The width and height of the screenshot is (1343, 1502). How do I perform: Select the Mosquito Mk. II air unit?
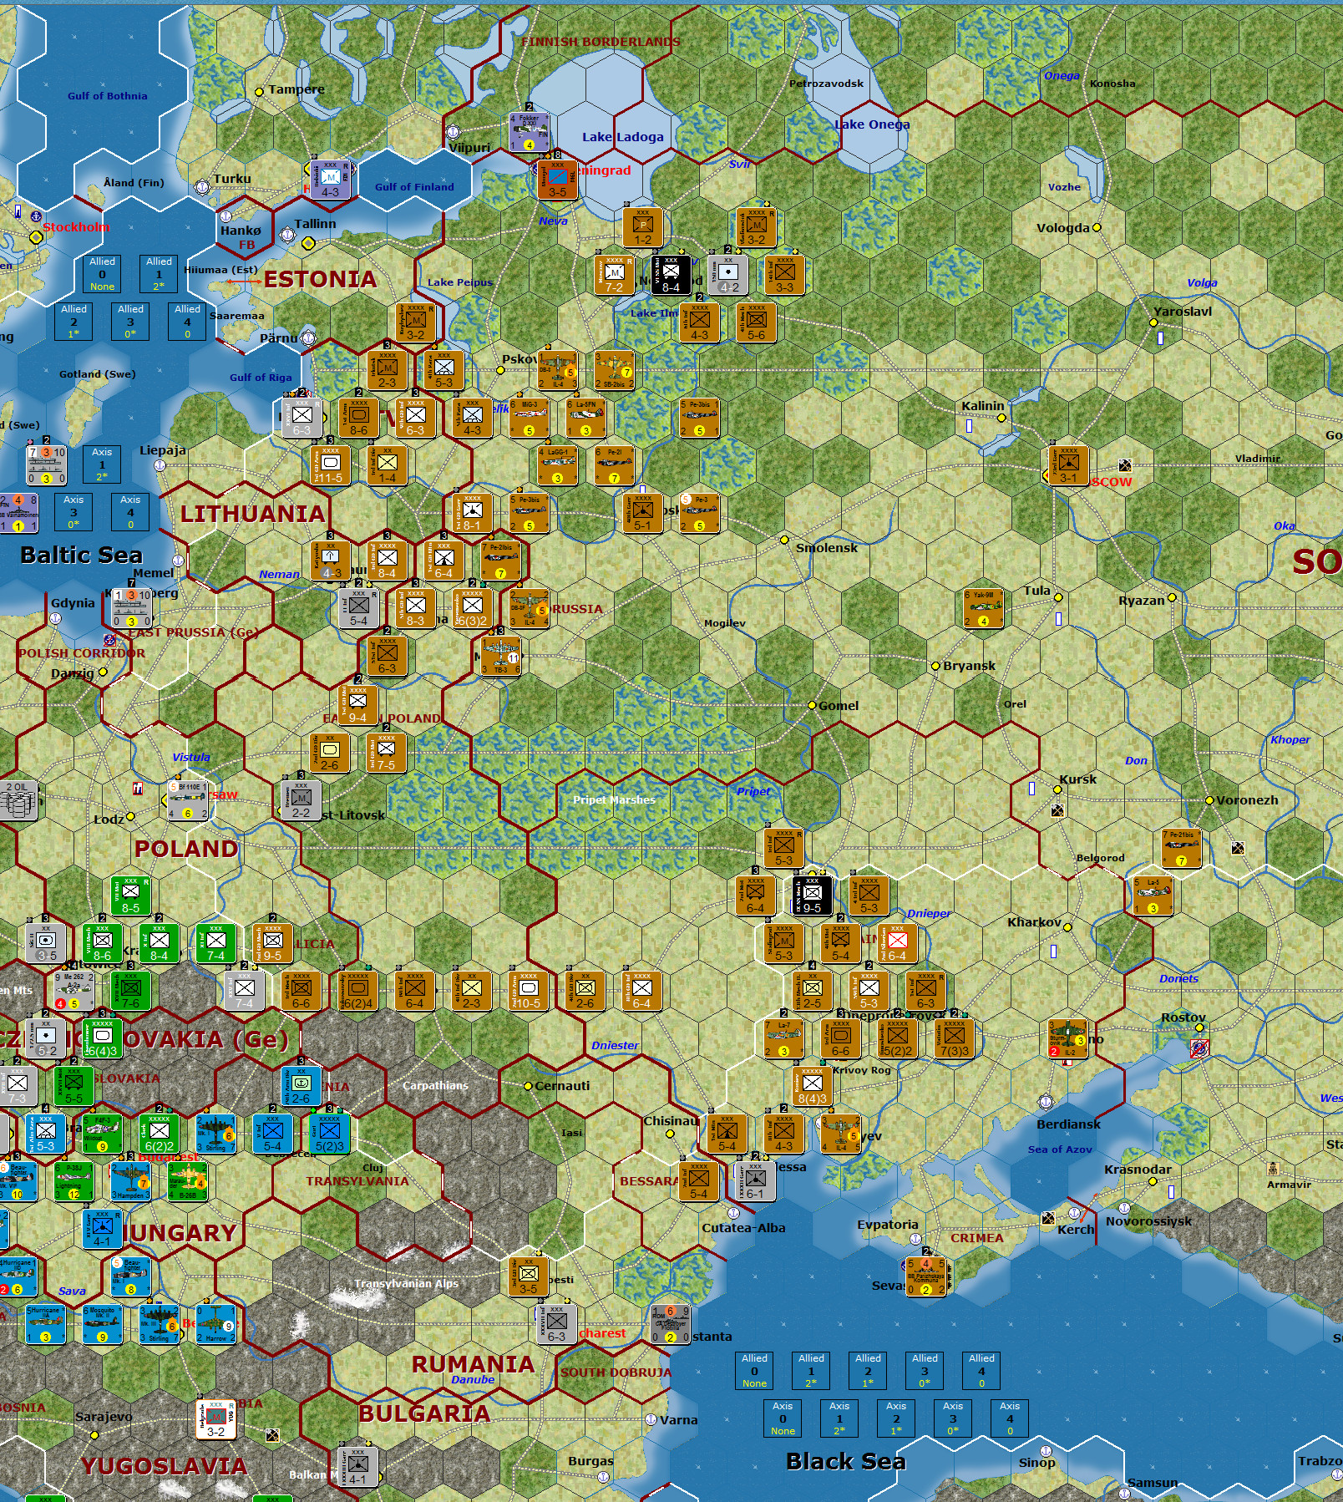(103, 1324)
